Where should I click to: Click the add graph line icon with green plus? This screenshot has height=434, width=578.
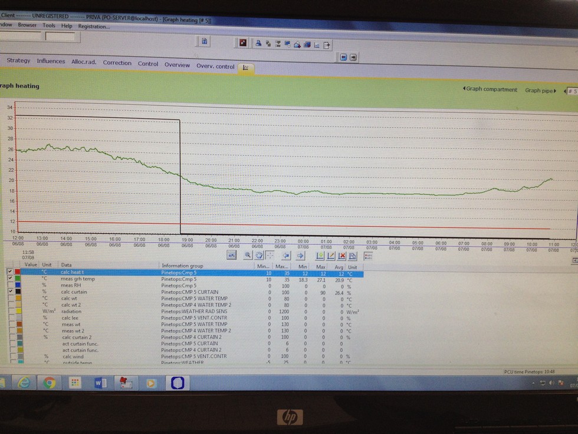(x=319, y=256)
